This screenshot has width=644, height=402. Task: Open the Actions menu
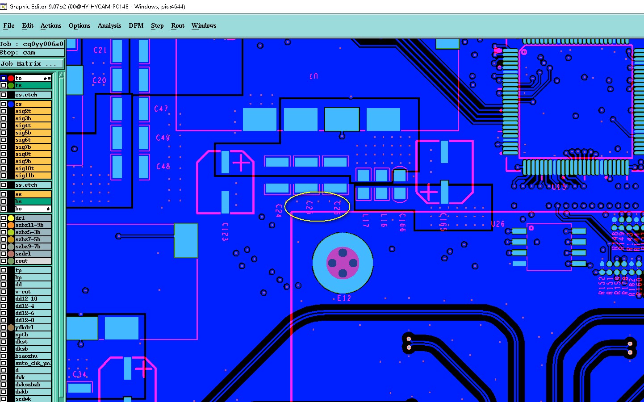click(x=51, y=25)
